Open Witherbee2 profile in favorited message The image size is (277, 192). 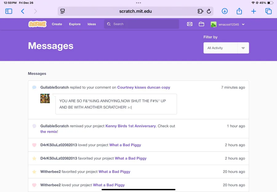click(50, 171)
